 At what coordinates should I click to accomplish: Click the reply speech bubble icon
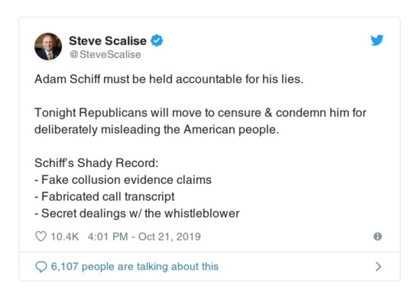[41, 267]
